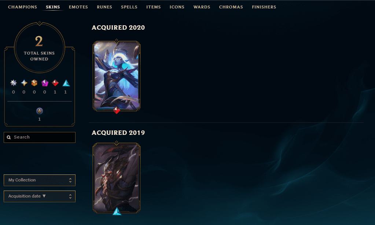Screen dimensions: 375x225
Task: Switch to the Champions tab
Action: [x=22, y=7]
